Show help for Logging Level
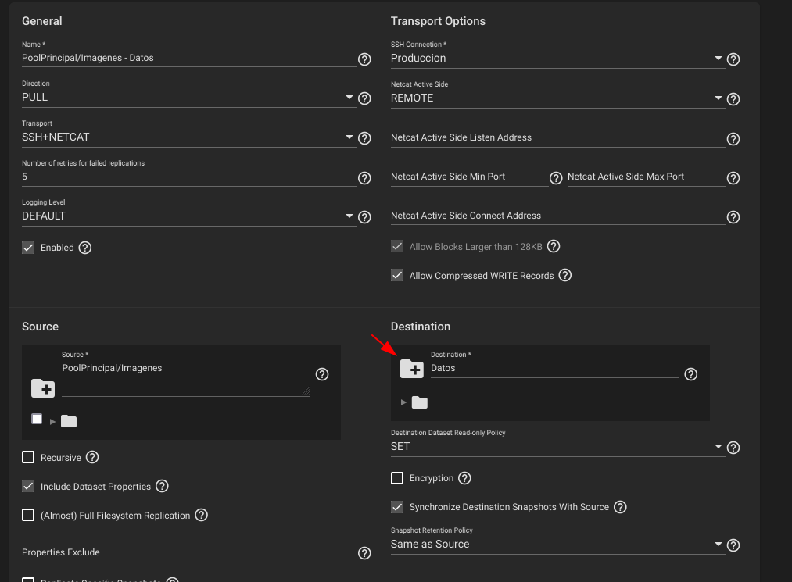This screenshot has width=792, height=582. [364, 217]
